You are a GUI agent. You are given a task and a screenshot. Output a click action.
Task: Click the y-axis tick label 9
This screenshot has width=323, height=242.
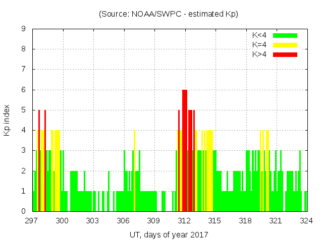click(x=24, y=29)
